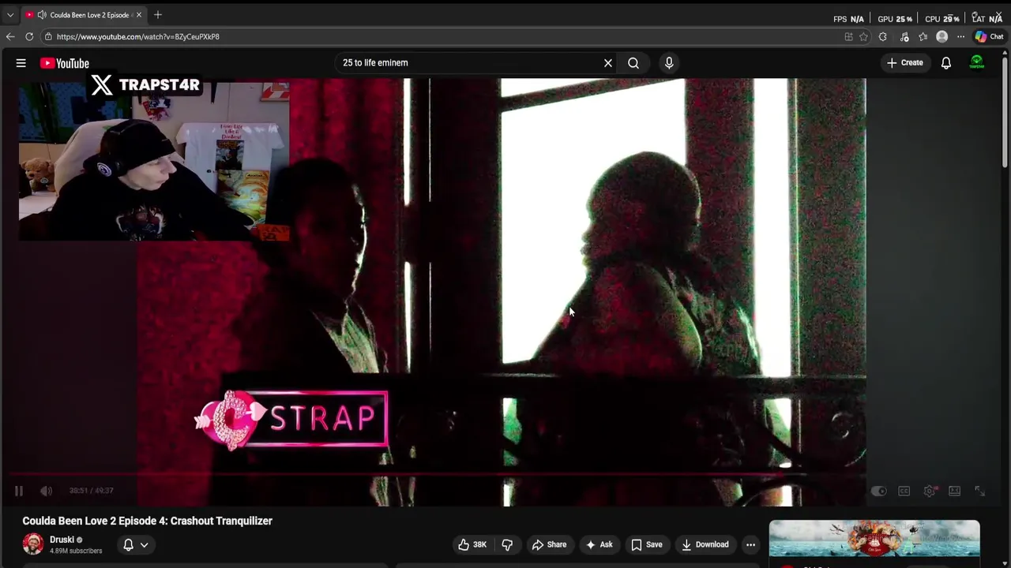Open the notifications bell in header
The height and width of the screenshot is (568, 1011).
tap(946, 63)
